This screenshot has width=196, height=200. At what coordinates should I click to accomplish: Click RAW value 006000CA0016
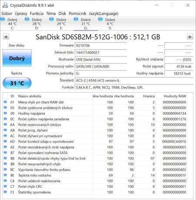[174, 142]
